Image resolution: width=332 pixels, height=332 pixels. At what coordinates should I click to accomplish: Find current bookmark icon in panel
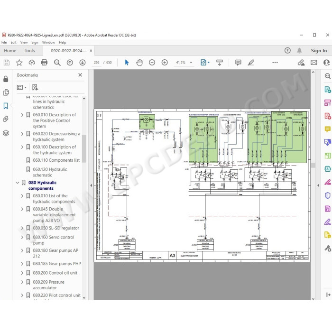coord(35,87)
